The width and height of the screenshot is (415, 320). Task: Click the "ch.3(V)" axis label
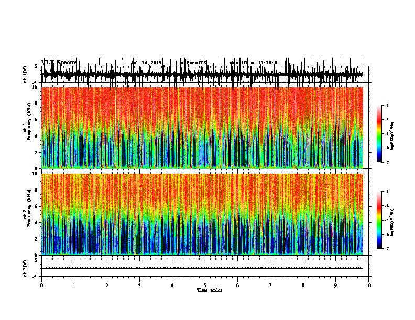(x=25, y=269)
